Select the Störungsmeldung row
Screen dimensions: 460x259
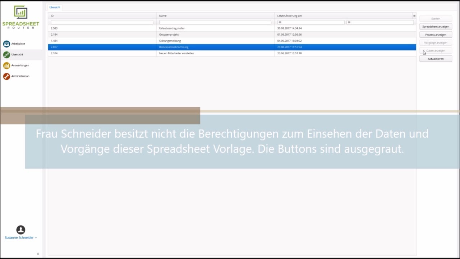click(232, 41)
